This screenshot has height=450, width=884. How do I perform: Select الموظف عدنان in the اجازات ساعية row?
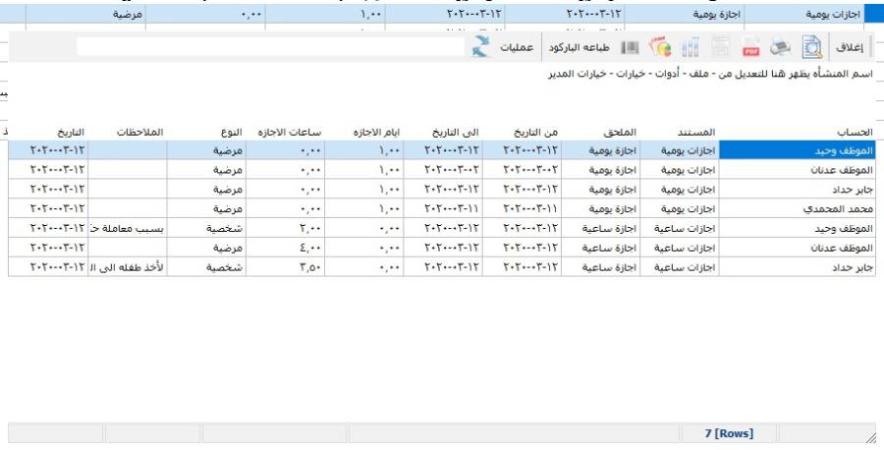click(x=798, y=249)
